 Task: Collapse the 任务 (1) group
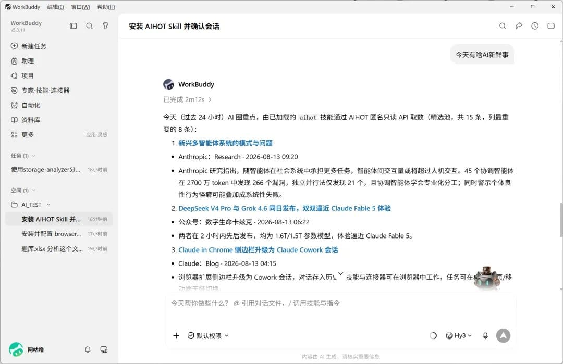click(23, 156)
